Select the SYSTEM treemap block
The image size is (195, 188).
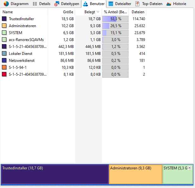[178, 174]
